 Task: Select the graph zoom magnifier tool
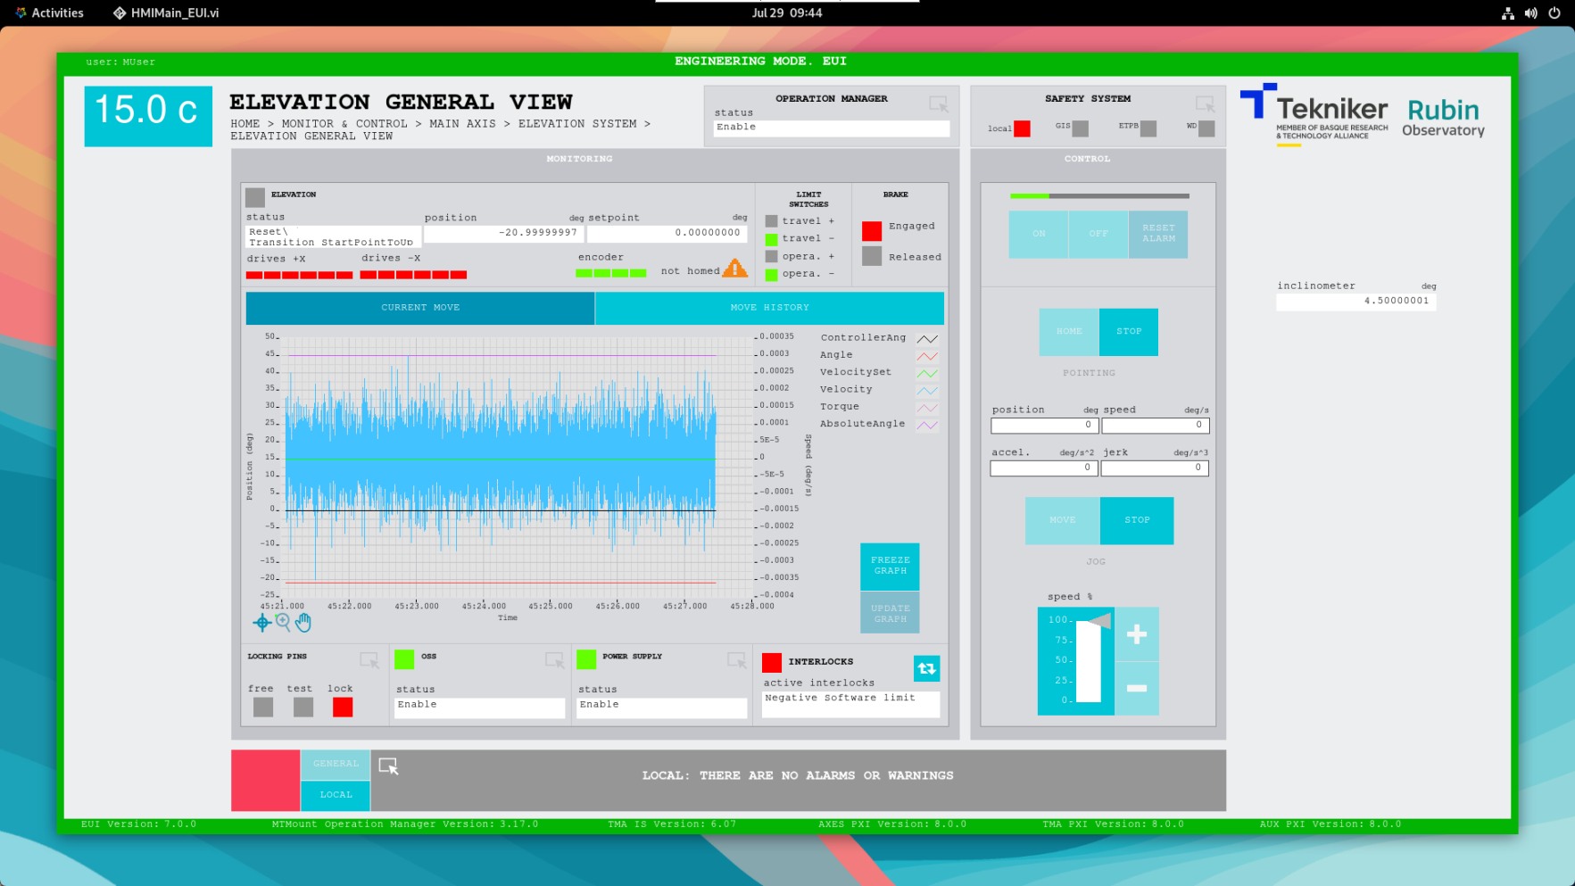coord(283,622)
